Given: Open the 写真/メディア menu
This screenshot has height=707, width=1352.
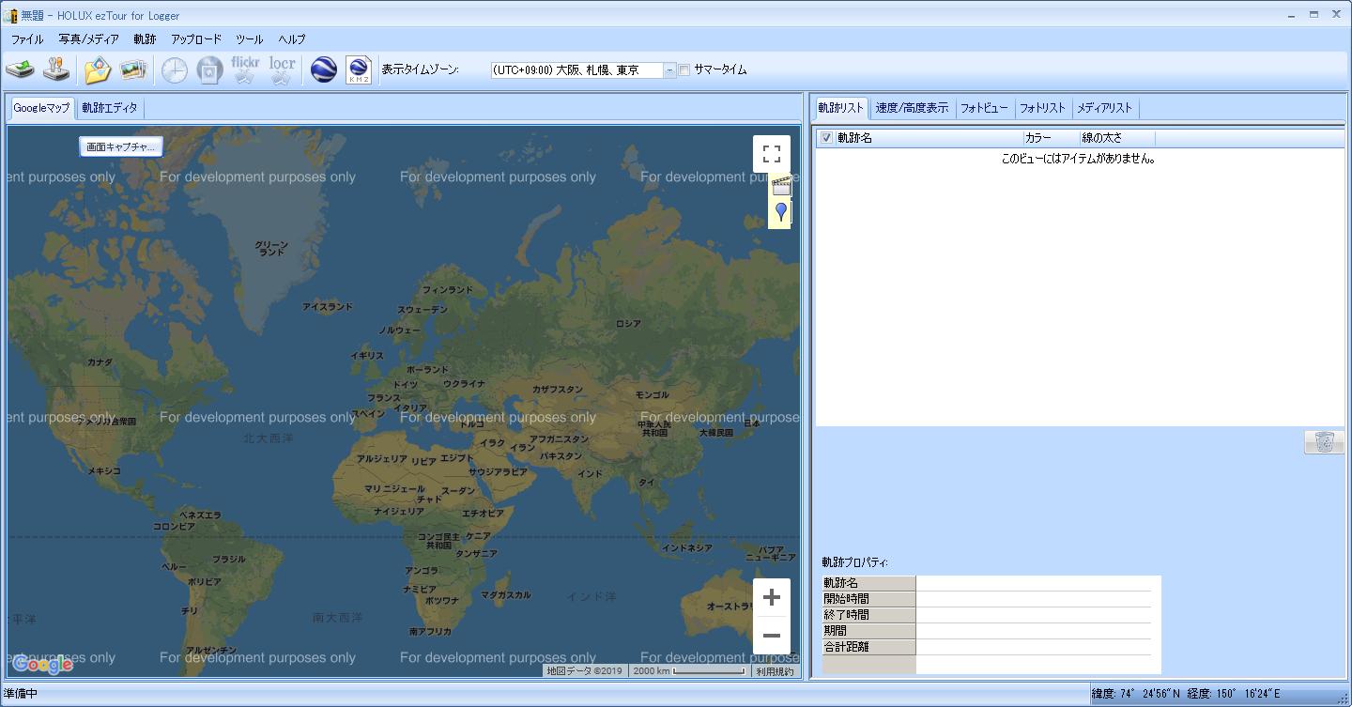Looking at the screenshot, I should pyautogui.click(x=88, y=39).
